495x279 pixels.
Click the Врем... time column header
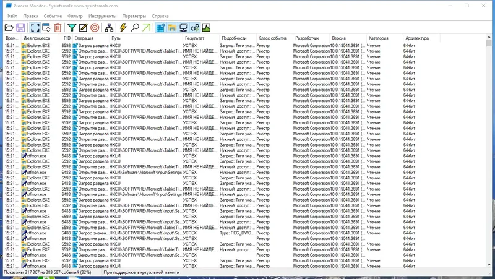[12, 38]
